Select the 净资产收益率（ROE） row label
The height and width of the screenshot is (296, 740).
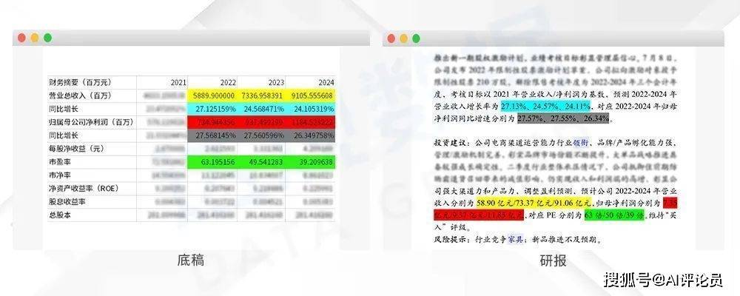pyautogui.click(x=92, y=189)
